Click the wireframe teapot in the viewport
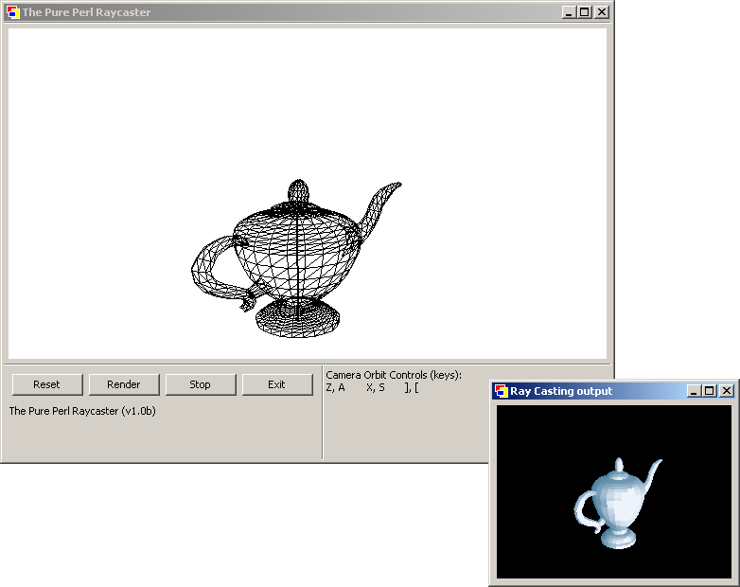Viewport: 740px width, 587px height. [x=296, y=259]
